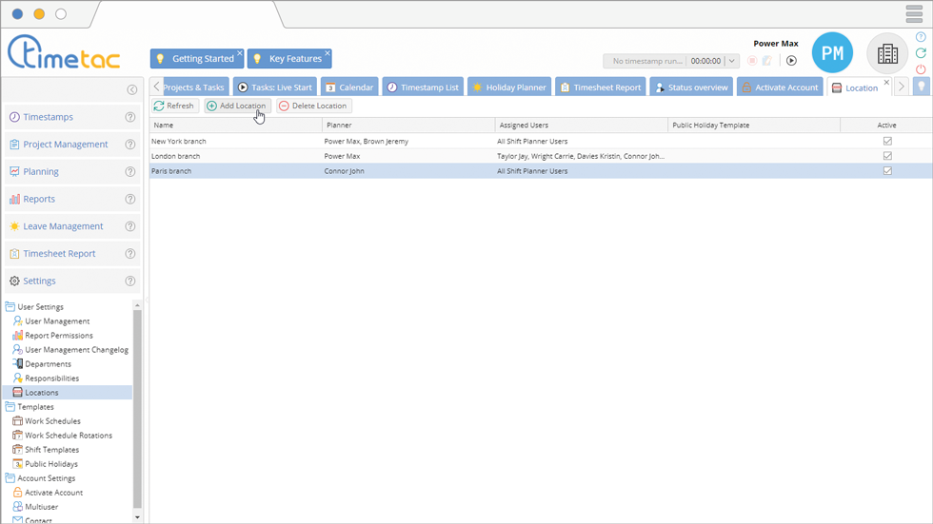Click the lightbulb tips icon beside tabs
Viewport: 933px width, 524px height.
921,87
